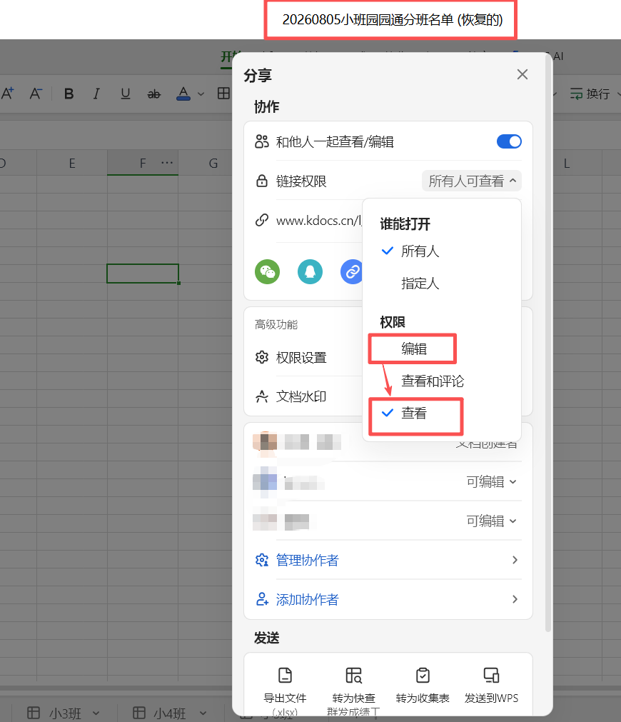This screenshot has width=621, height=722.
Task: Share via WeChat green icon
Action: [268, 271]
